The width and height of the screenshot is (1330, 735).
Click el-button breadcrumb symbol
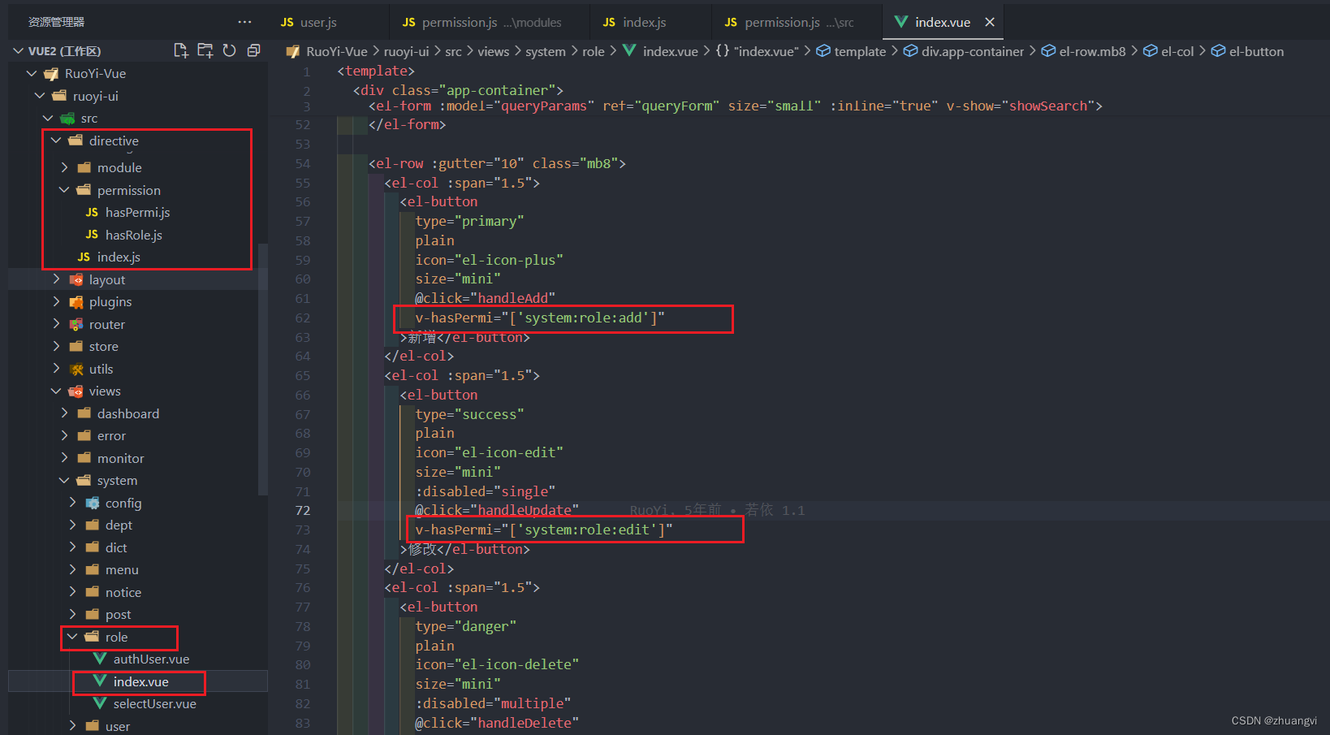click(1247, 51)
